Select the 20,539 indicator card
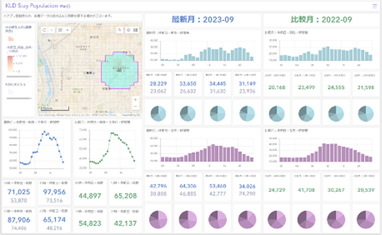 coord(366,187)
